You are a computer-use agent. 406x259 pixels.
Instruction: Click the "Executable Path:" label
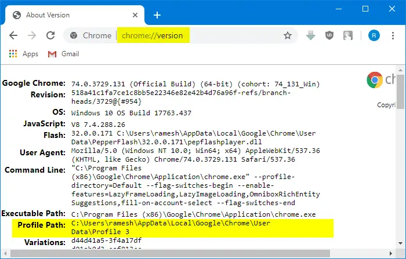34,213
